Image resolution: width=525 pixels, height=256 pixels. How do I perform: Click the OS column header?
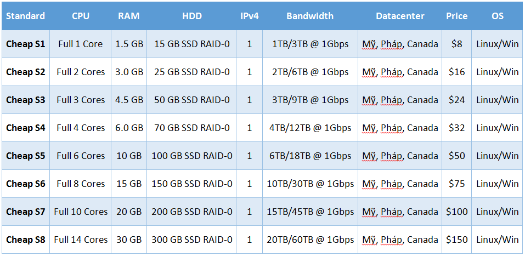tap(497, 16)
